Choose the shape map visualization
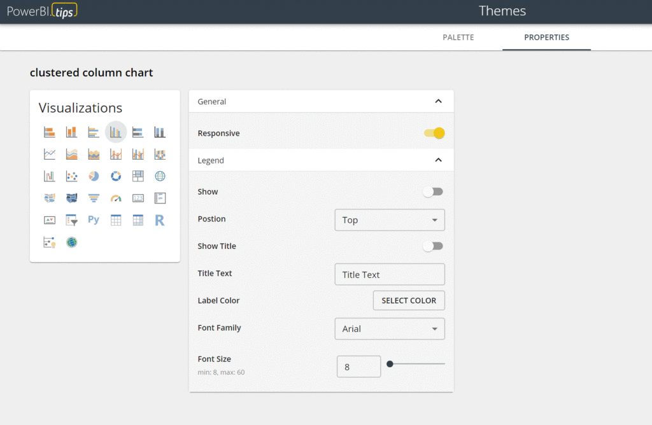This screenshot has height=425, width=652. (71, 198)
